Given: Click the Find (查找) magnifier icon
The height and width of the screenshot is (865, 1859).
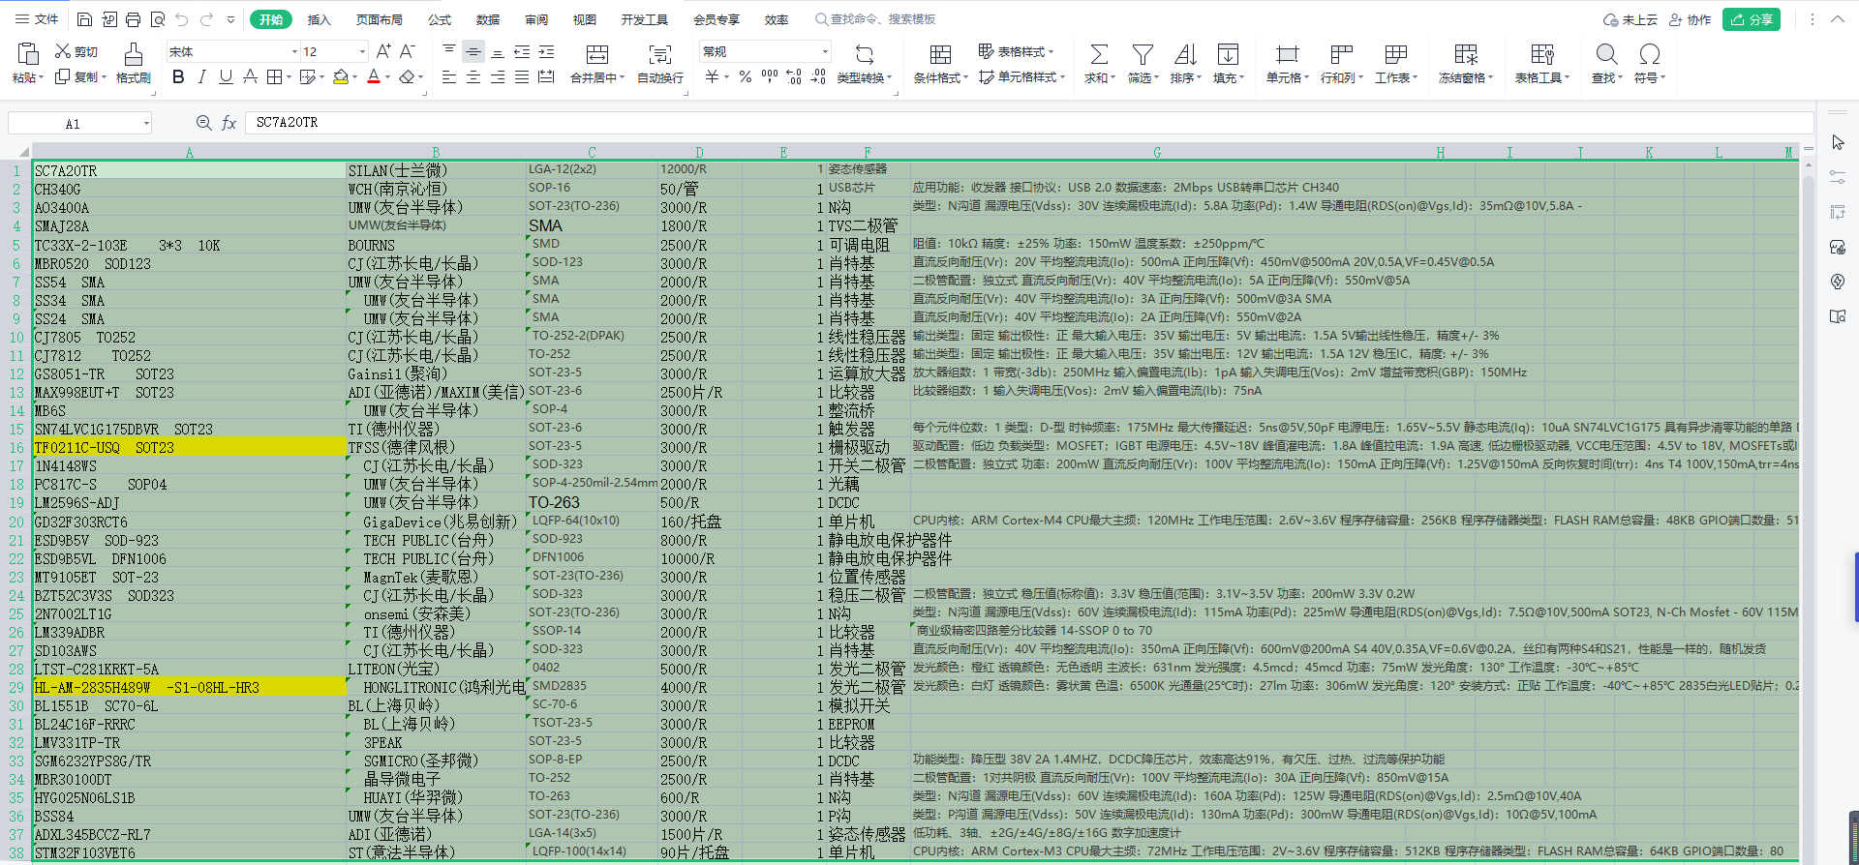Looking at the screenshot, I should coord(1606,54).
